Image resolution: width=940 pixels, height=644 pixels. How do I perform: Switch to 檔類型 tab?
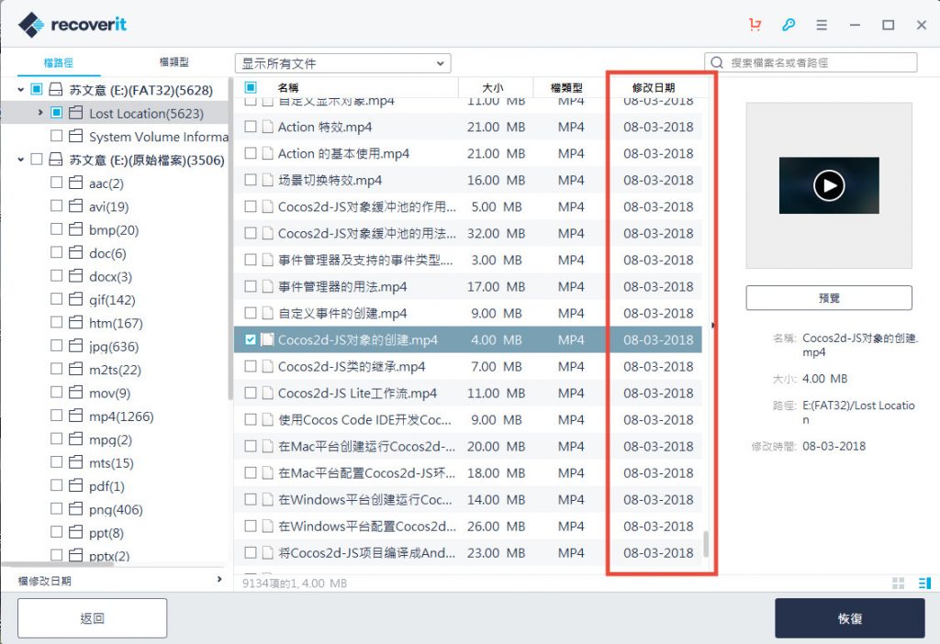(x=173, y=61)
